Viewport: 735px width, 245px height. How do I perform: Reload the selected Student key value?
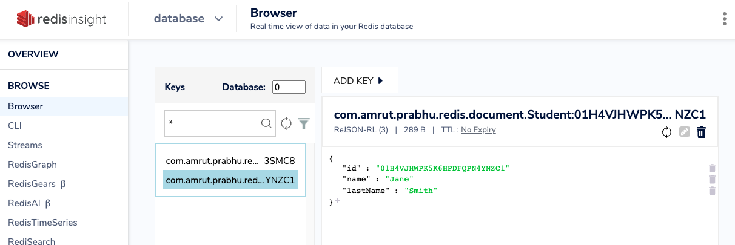pyautogui.click(x=666, y=132)
